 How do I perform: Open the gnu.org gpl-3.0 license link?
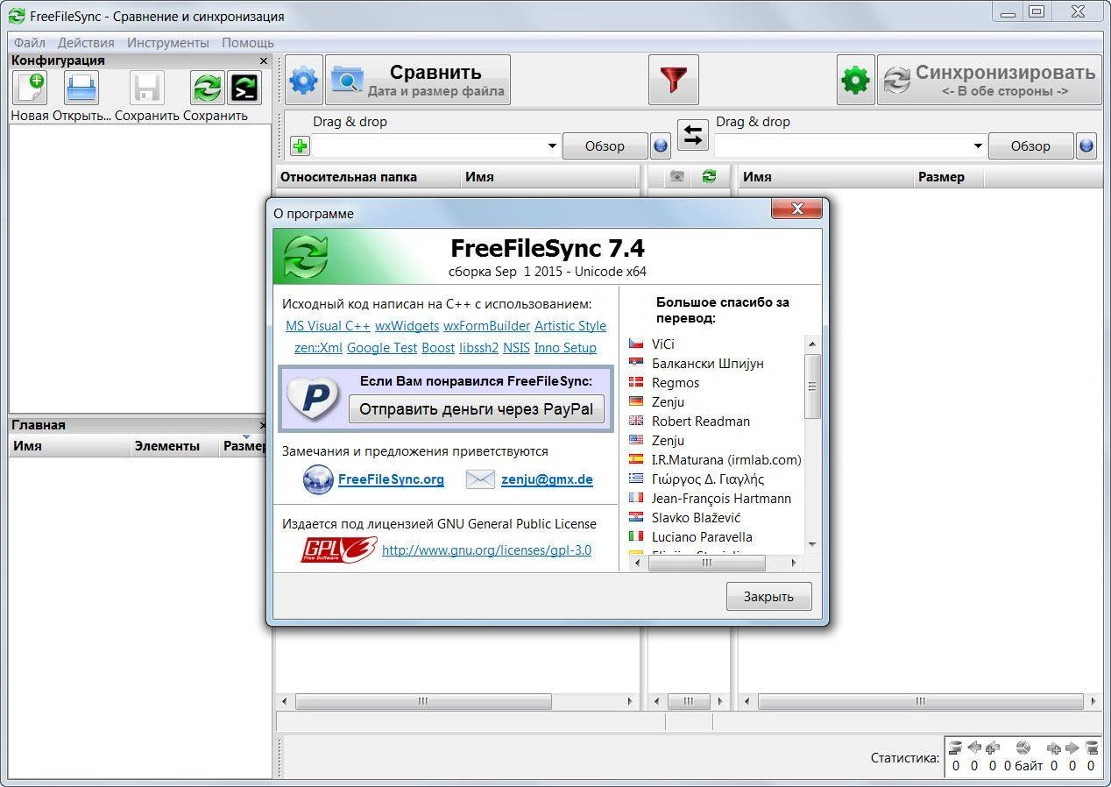coord(486,550)
